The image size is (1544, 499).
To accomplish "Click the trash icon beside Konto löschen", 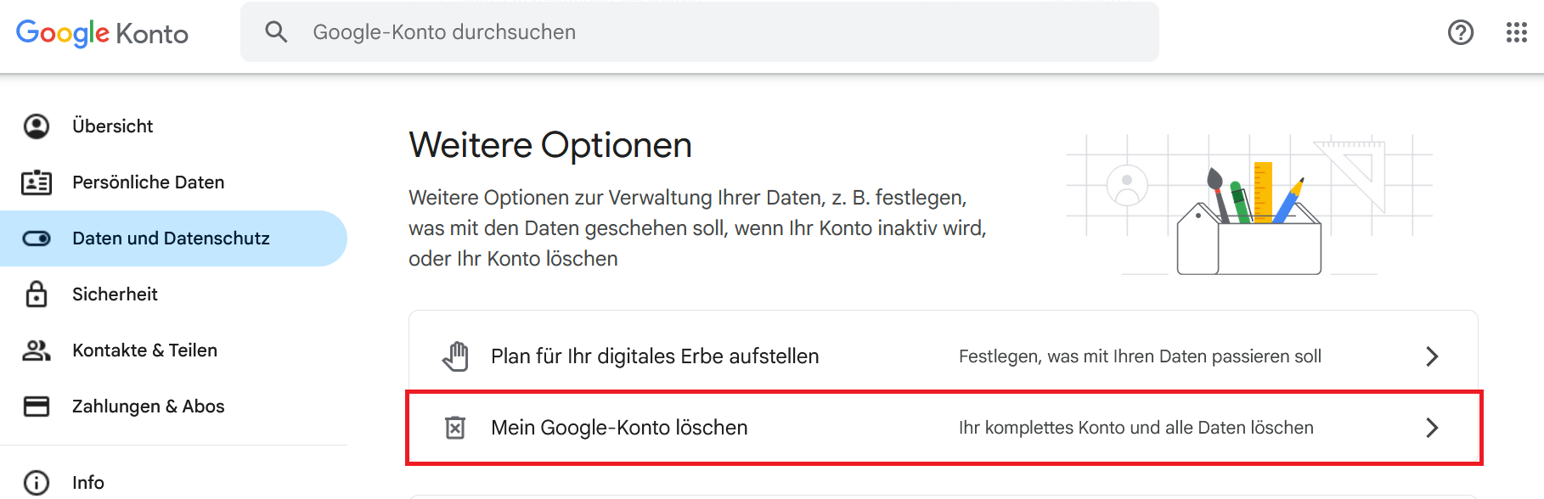I will click(455, 428).
